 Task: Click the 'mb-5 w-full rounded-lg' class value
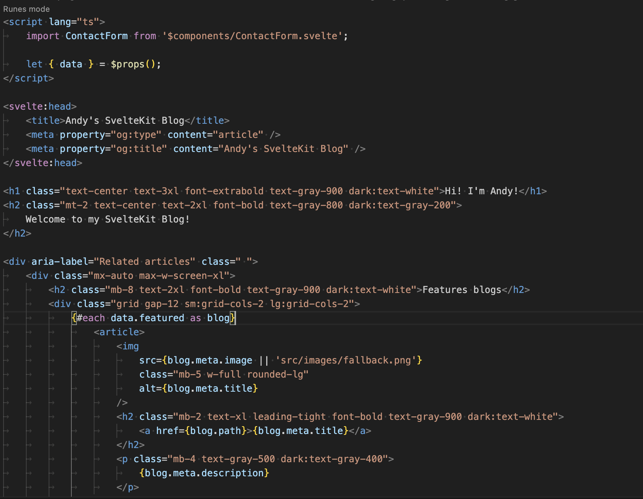[241, 374]
